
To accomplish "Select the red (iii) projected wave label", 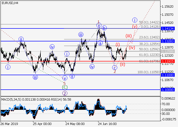I will 128,36.
